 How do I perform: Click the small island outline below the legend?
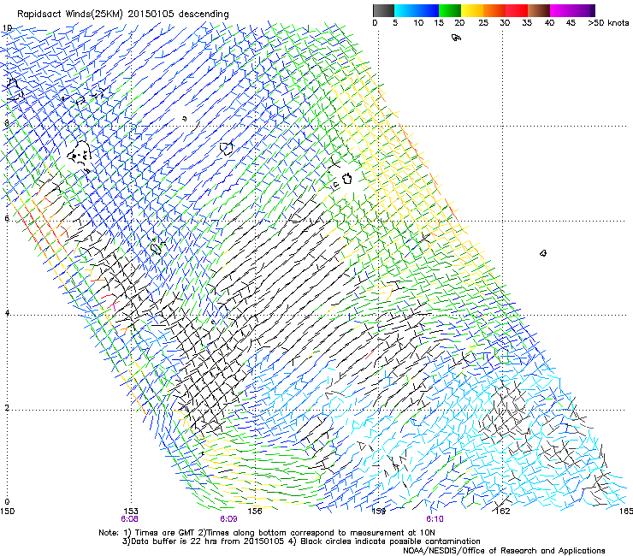click(x=456, y=38)
